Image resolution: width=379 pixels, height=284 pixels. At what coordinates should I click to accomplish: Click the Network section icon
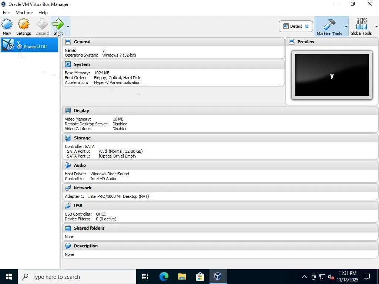[68, 187]
